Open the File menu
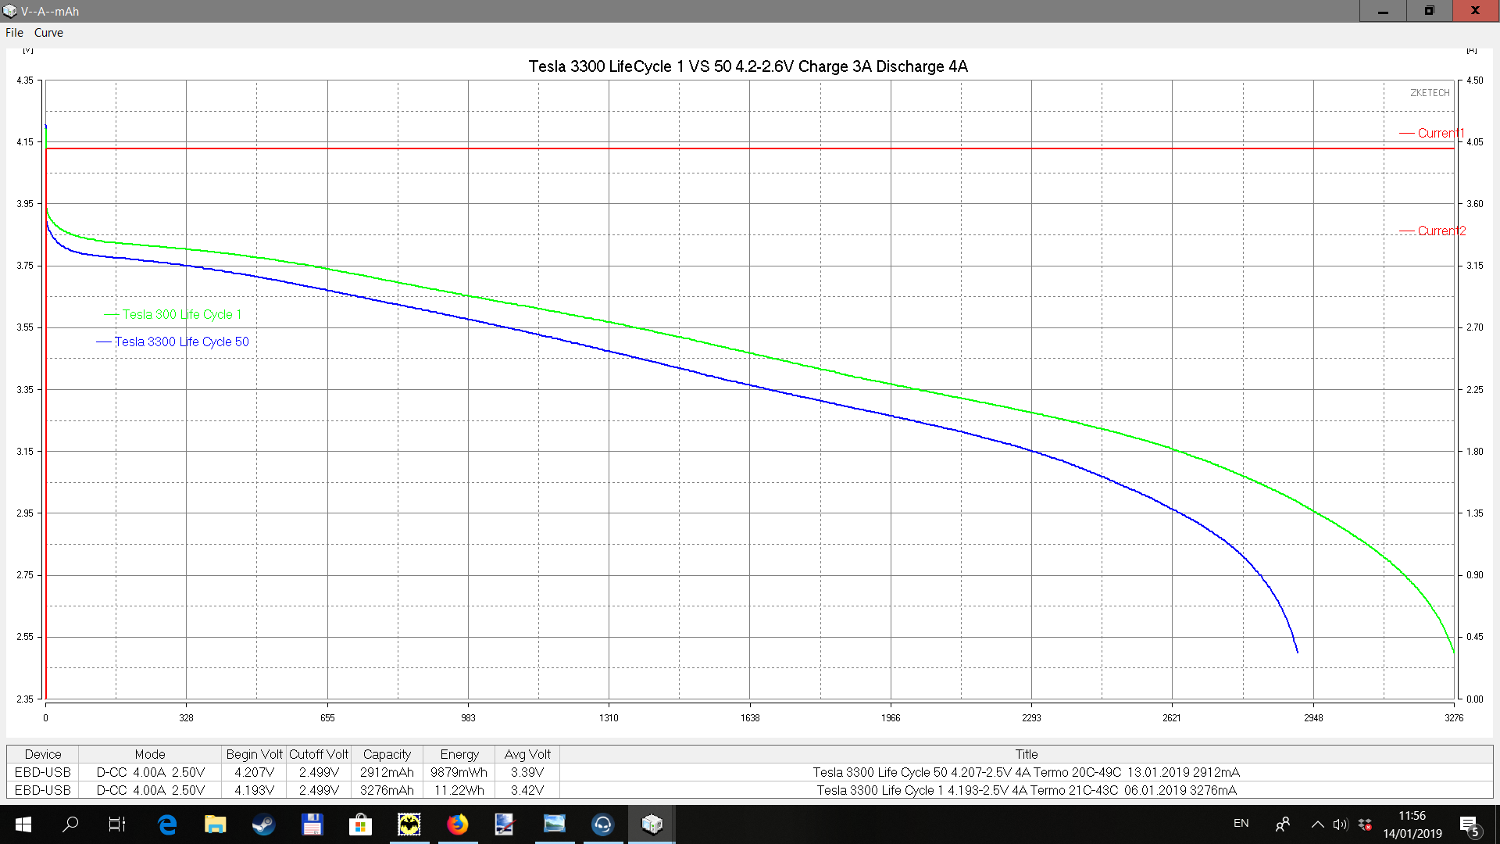Screen dimensions: 1500x844 click(14, 33)
